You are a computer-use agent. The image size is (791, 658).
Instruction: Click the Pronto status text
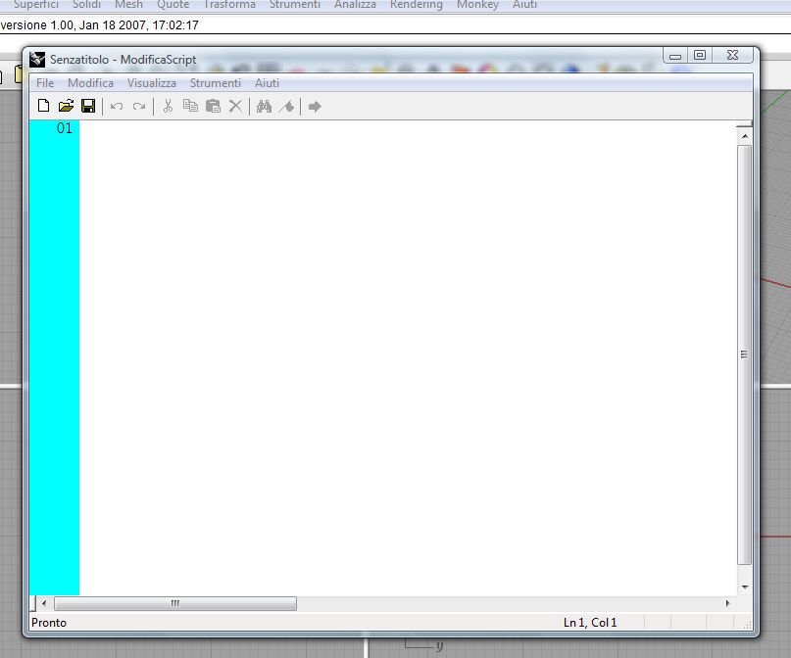(49, 623)
